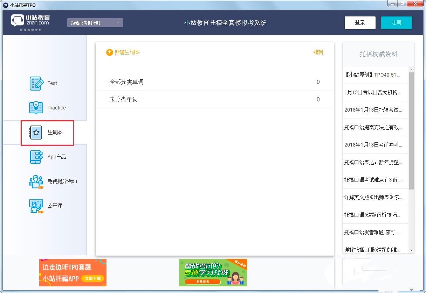Open the 未分类单词 row
Viewport: 426px width, 293px height.
[x=215, y=100]
